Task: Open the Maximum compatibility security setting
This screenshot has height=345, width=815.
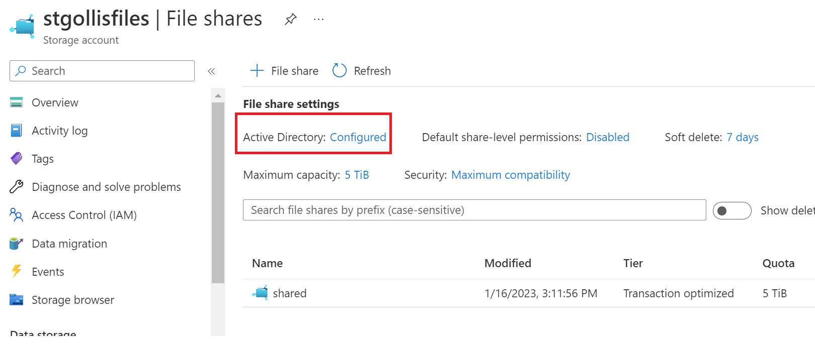Action: 511,174
